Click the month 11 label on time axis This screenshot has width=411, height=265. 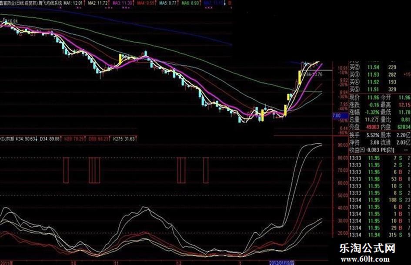point(116,263)
